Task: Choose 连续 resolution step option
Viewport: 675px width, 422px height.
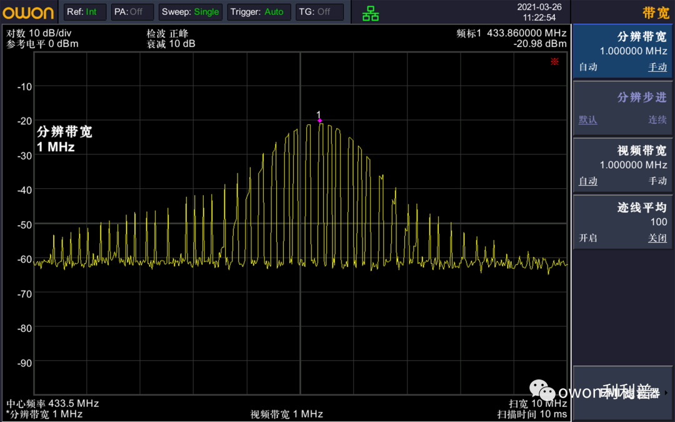Action: click(657, 119)
